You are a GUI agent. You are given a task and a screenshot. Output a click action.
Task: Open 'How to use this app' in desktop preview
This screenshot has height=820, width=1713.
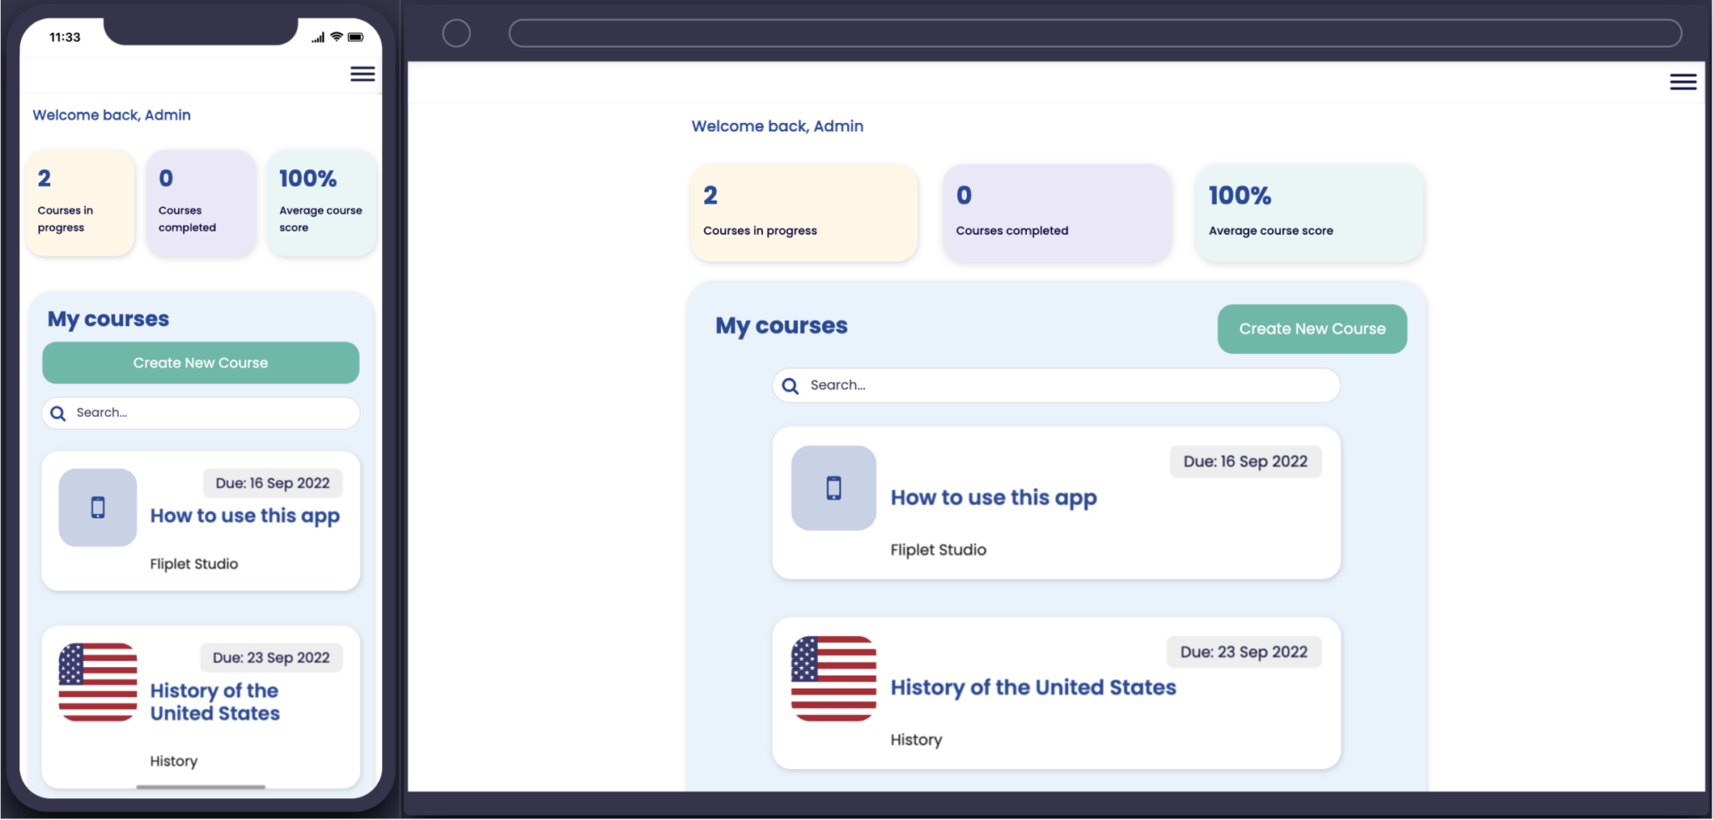click(994, 497)
